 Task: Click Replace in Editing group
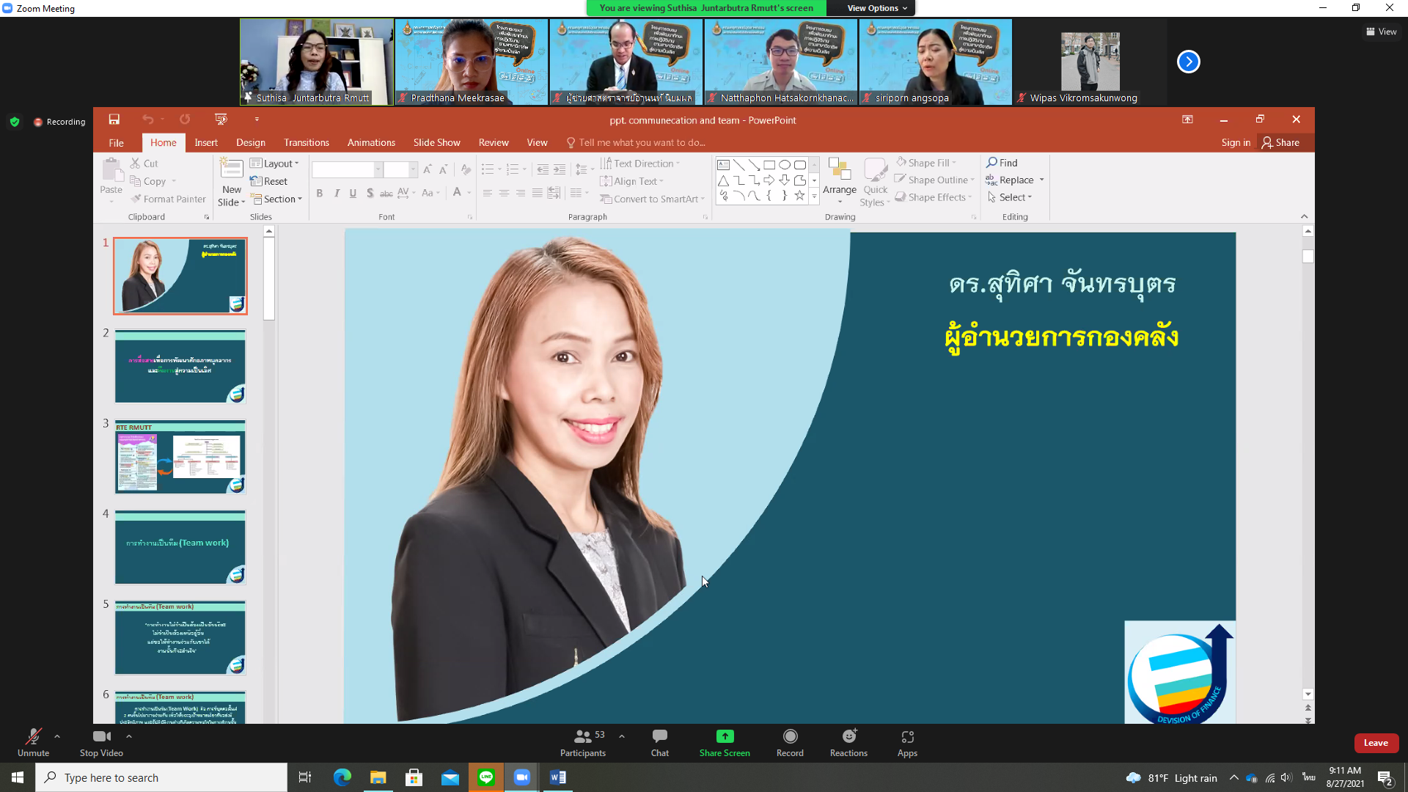coord(1010,180)
